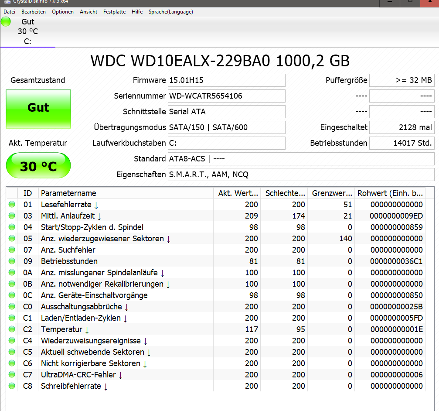Click green status icon for Betriebsstunden row 09
The image size is (439, 411).
coord(12,261)
